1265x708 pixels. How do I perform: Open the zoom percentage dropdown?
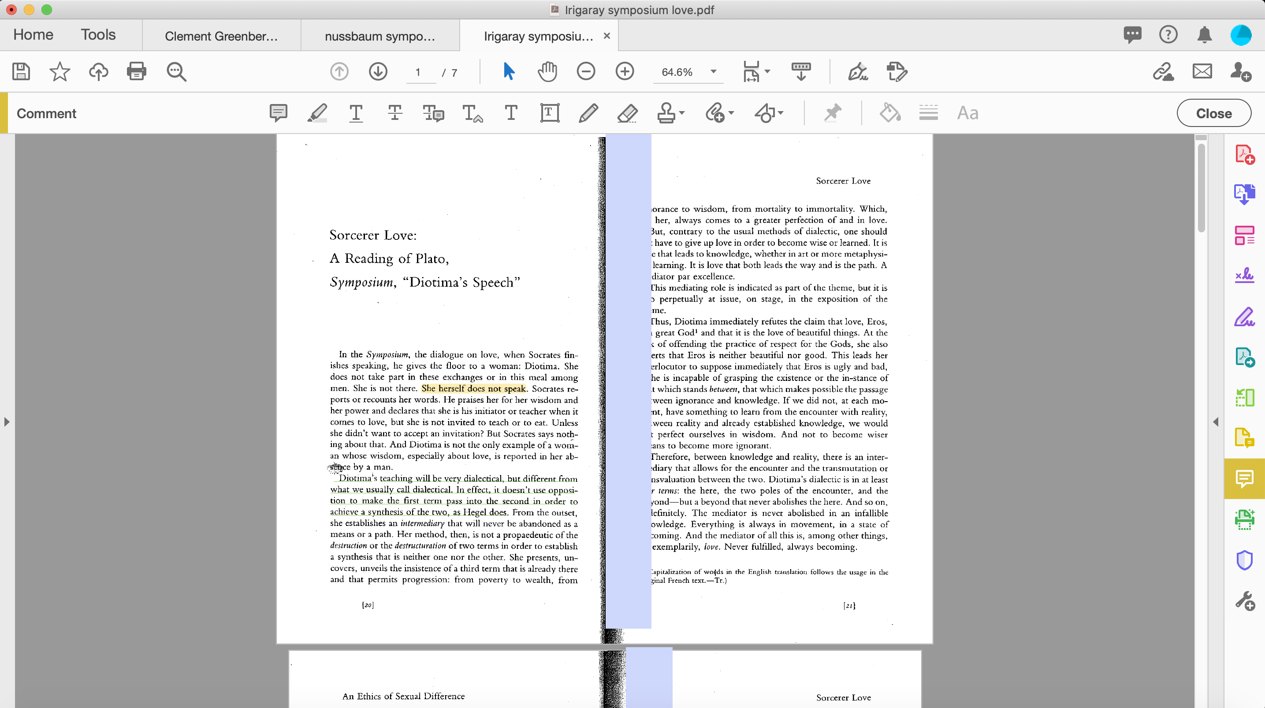(713, 72)
